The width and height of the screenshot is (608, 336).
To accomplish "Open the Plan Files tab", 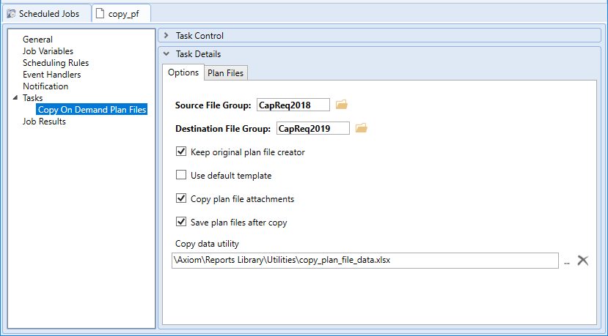I will pos(226,72).
